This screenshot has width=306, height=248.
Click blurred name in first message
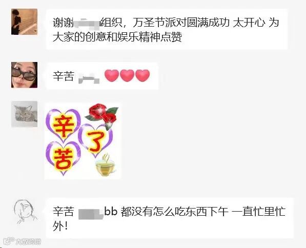[x=88, y=23]
